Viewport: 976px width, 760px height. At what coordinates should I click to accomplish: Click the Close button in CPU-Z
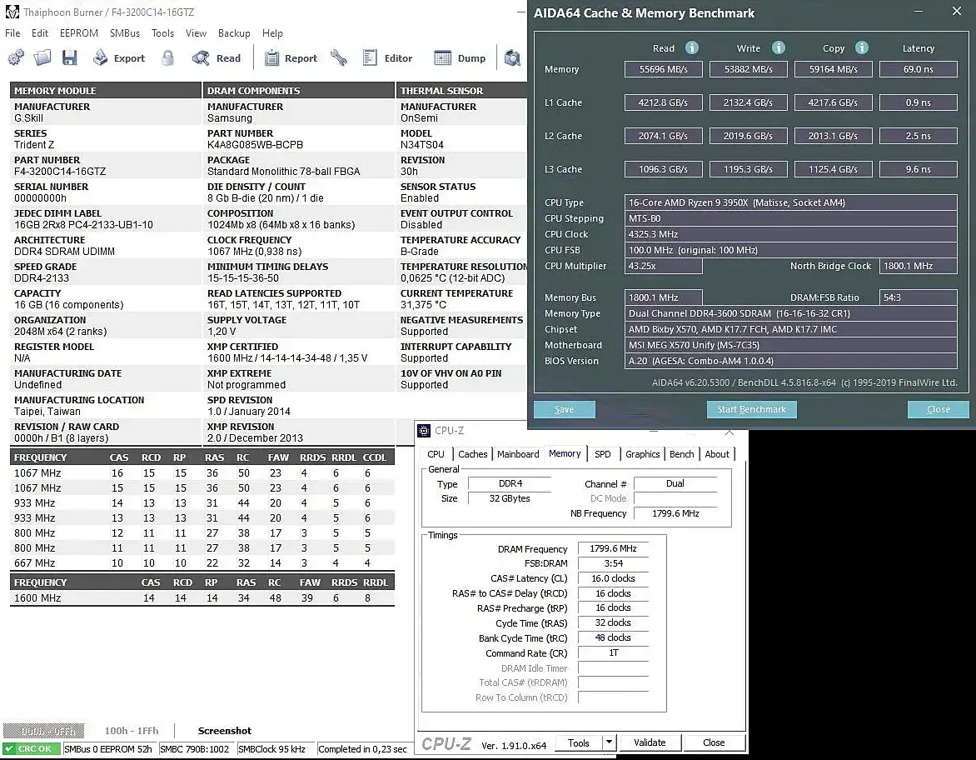click(714, 742)
